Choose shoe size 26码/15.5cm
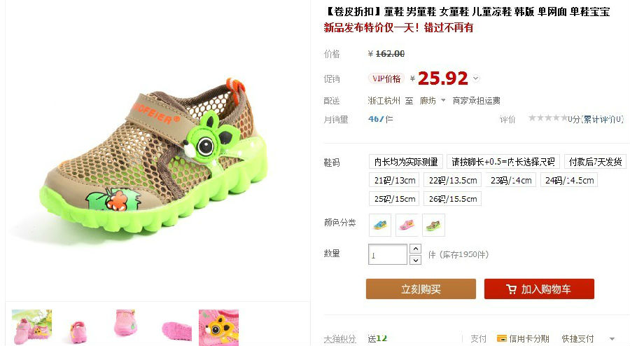This screenshot has height=346, width=630. 452,199
